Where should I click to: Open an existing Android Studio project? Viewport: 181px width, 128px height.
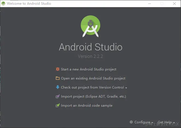[x=93, y=78]
